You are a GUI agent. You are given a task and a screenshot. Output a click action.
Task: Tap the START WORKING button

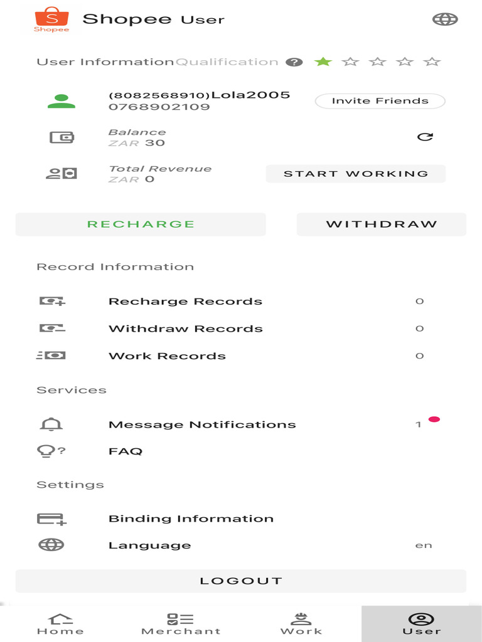tap(356, 174)
